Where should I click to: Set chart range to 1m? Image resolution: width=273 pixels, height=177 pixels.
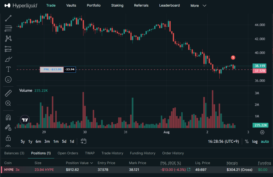(x=56, y=142)
